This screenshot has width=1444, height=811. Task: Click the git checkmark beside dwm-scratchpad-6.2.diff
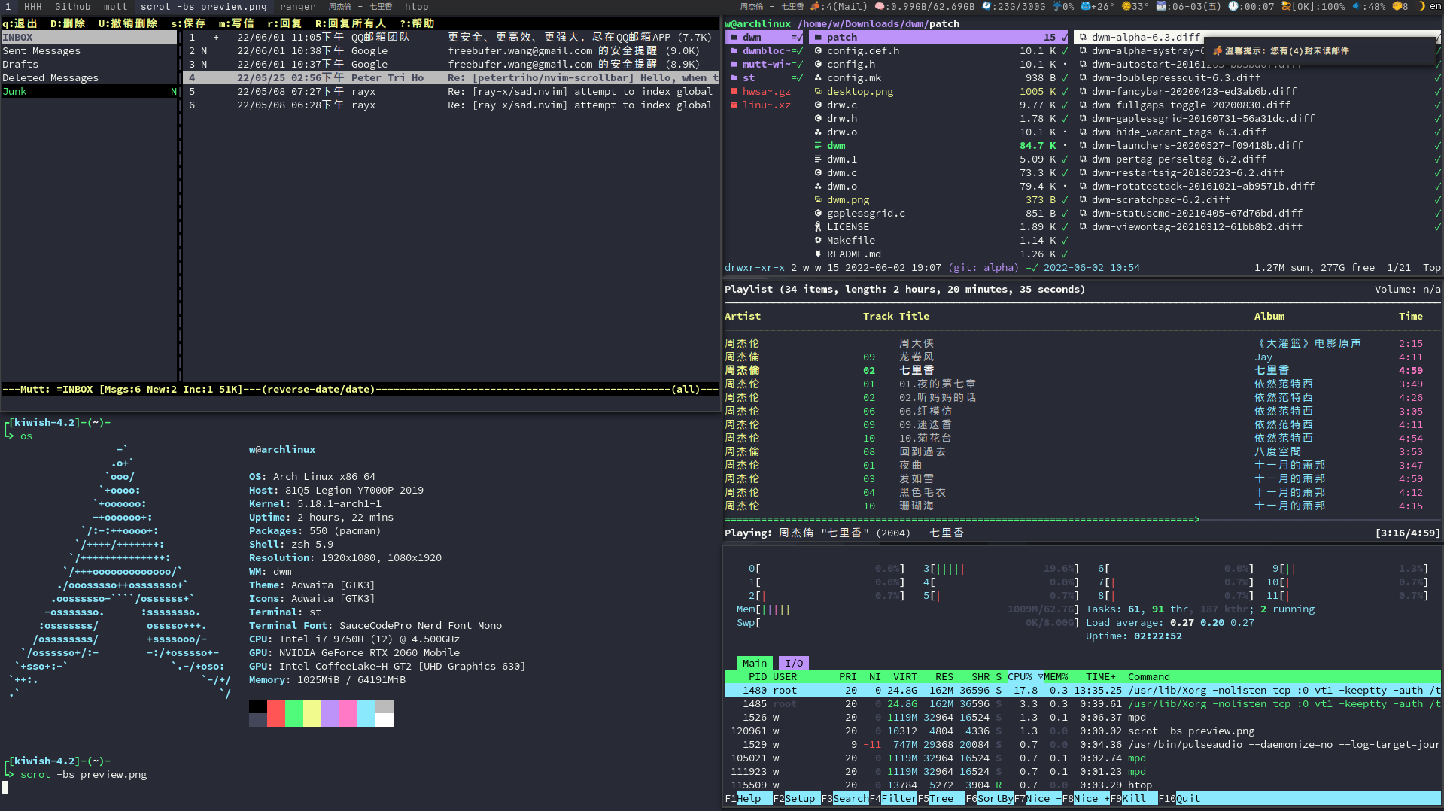pyautogui.click(x=1438, y=199)
